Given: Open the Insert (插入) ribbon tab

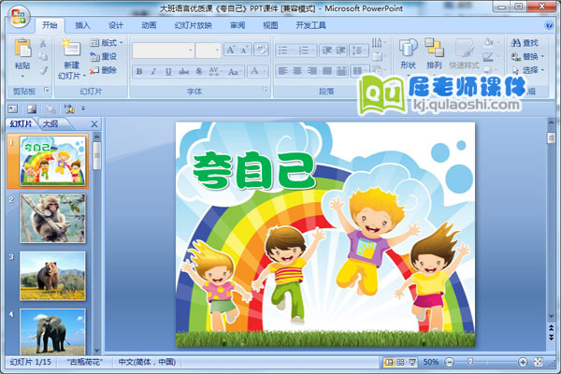Looking at the screenshot, I should (83, 25).
